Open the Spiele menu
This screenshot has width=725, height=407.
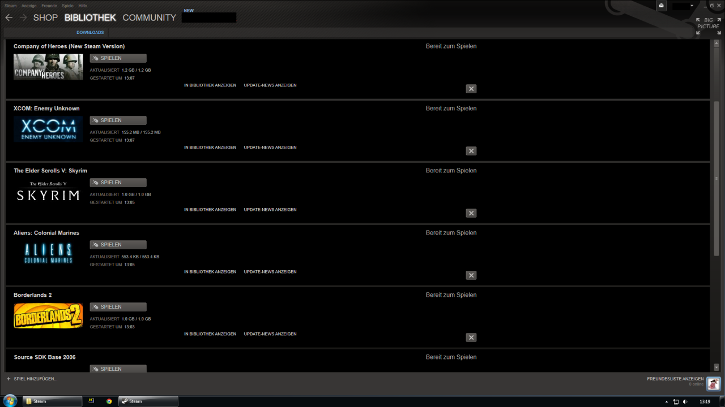pos(68,6)
